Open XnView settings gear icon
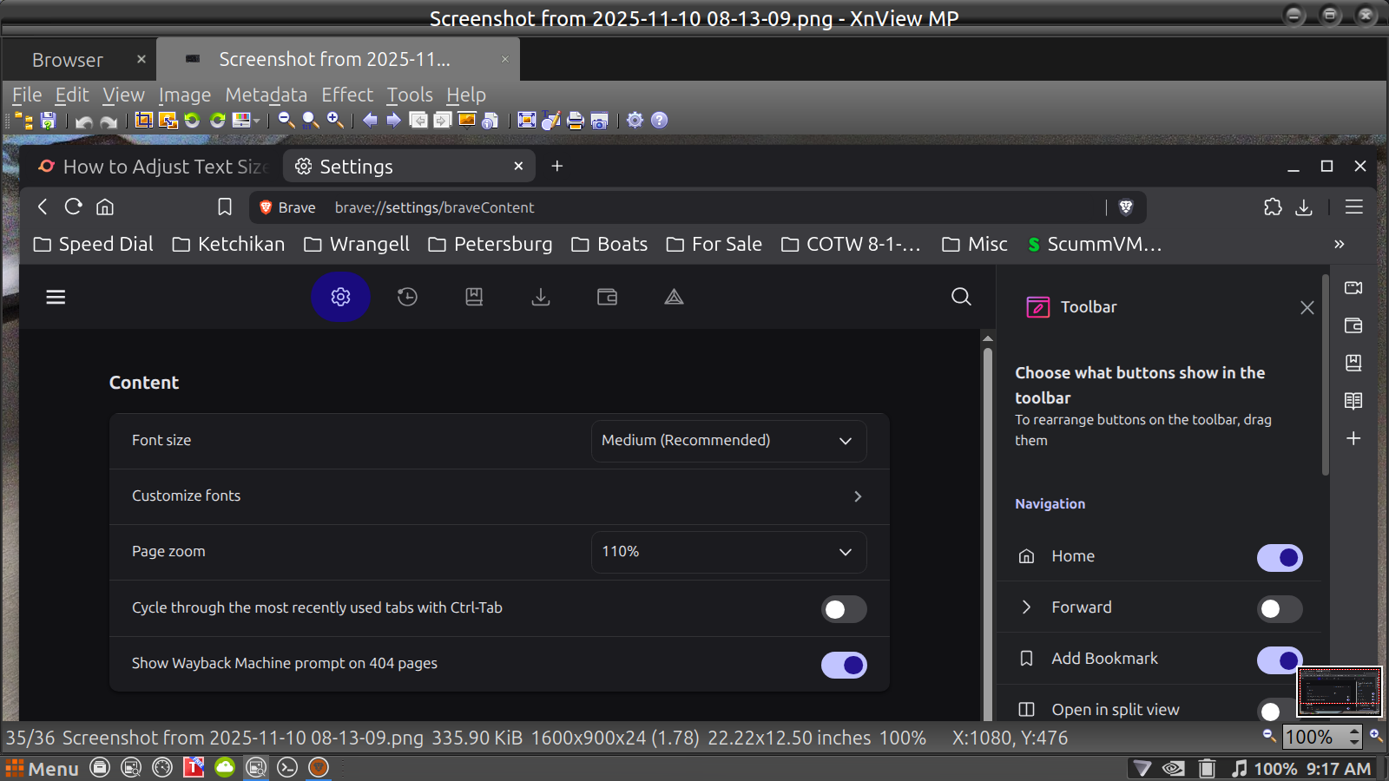This screenshot has width=1389, height=781. tap(635, 121)
